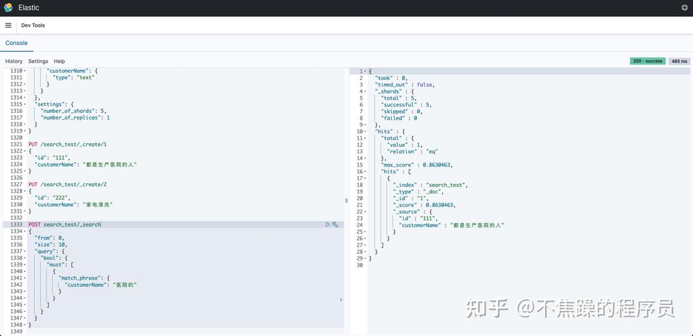Click customerName "都是生产医院的人" in editor
This screenshot has width=693, height=336.
point(86,165)
